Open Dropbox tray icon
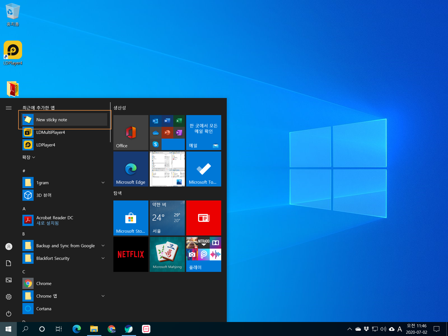Image resolution: width=448 pixels, height=336 pixels. [366, 329]
